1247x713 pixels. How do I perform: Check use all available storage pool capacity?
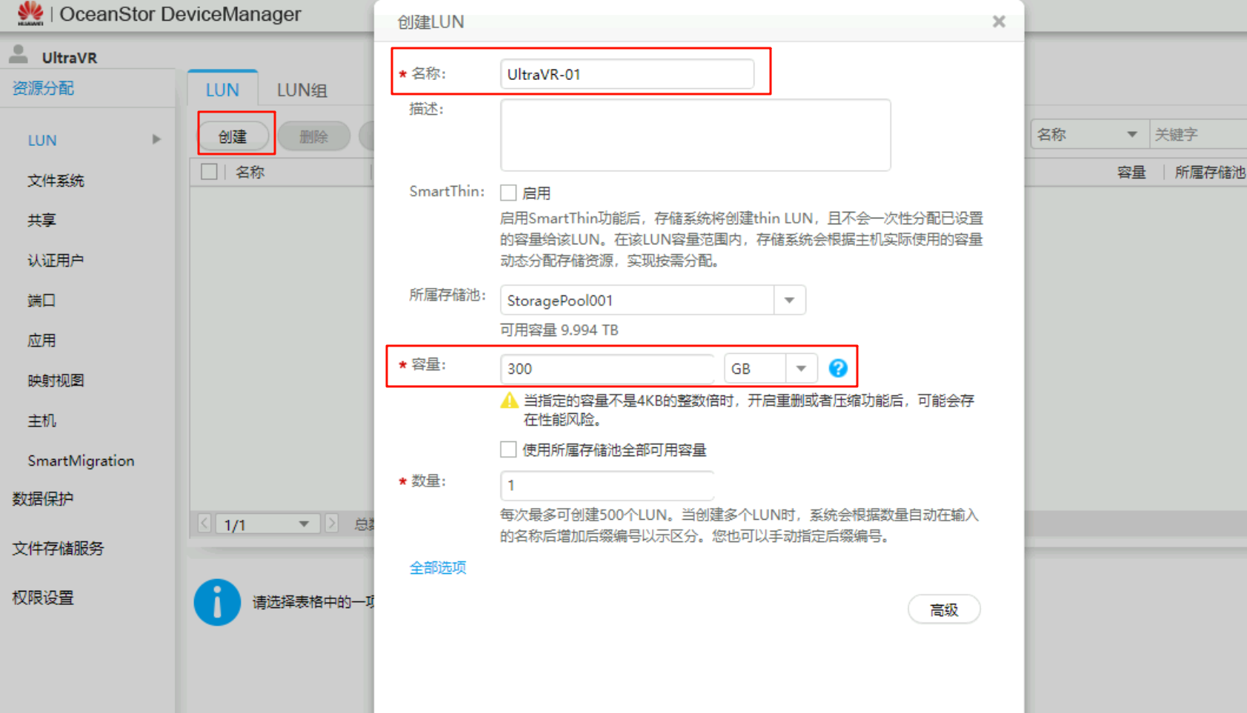[508, 449]
